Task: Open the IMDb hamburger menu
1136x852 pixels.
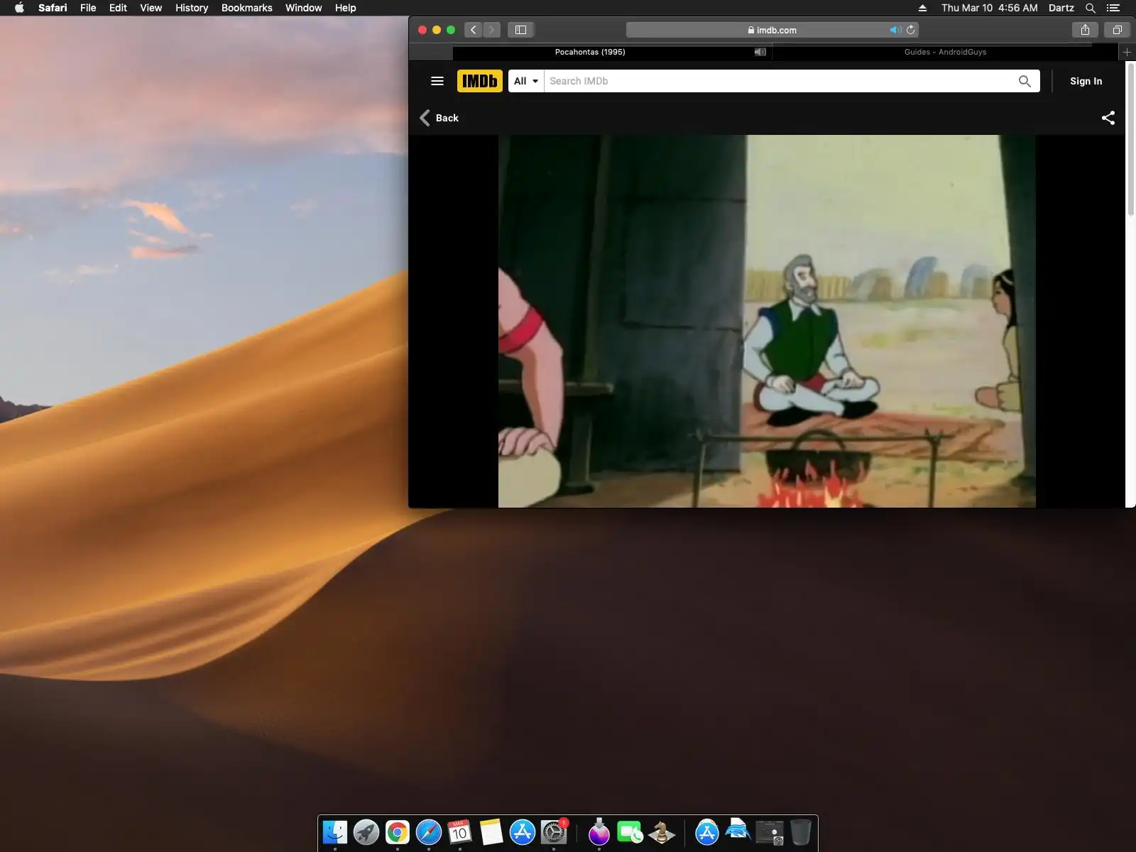Action: [437, 81]
